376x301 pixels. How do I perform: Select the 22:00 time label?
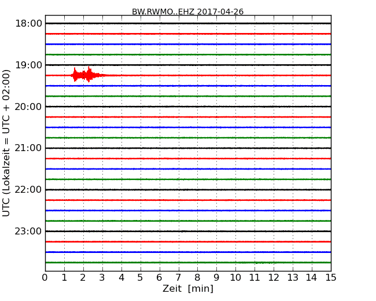tap(28, 190)
